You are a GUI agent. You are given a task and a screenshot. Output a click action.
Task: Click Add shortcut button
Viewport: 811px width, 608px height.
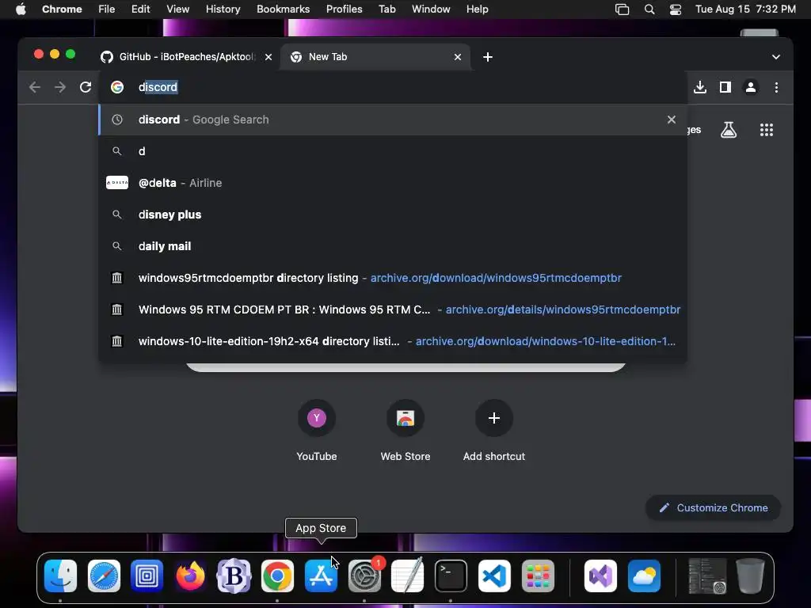494,430
